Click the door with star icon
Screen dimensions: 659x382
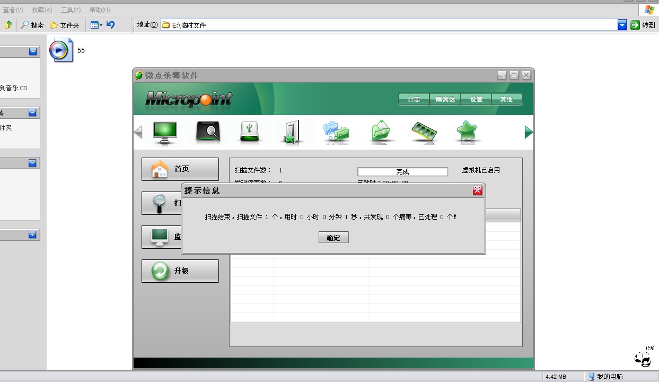(x=291, y=132)
